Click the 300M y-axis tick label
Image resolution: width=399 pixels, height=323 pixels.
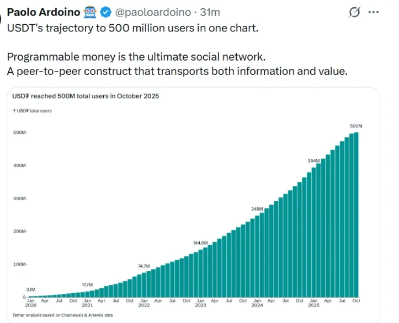pos(19,198)
